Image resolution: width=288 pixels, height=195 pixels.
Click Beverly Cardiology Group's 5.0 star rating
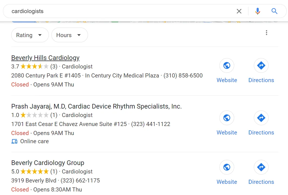click(34, 172)
